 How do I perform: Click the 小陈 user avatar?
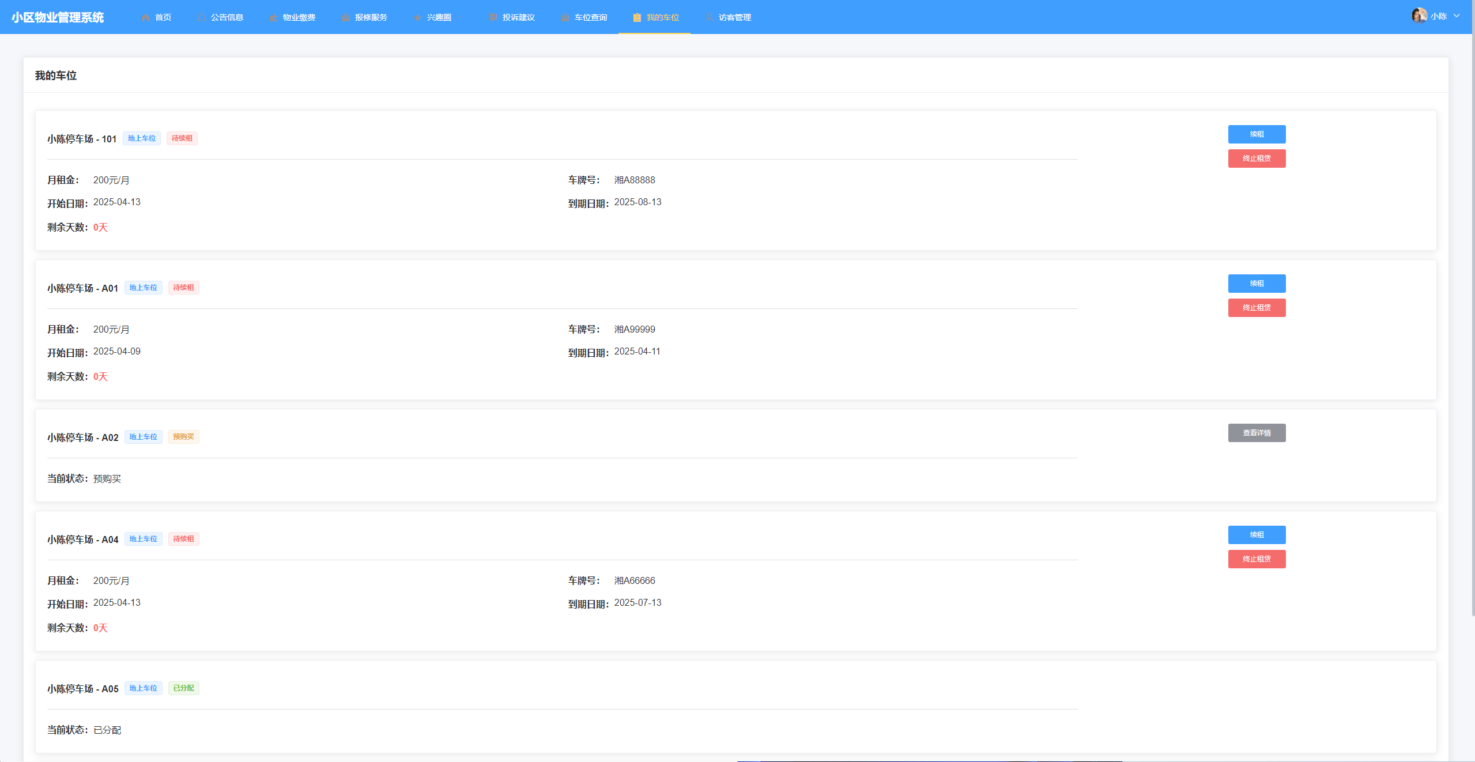1419,16
